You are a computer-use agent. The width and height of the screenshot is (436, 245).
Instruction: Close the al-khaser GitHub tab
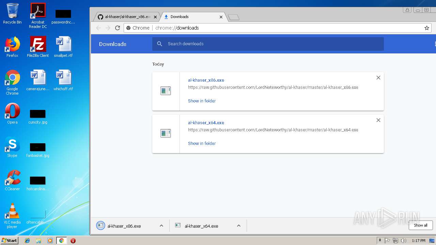pos(156,17)
